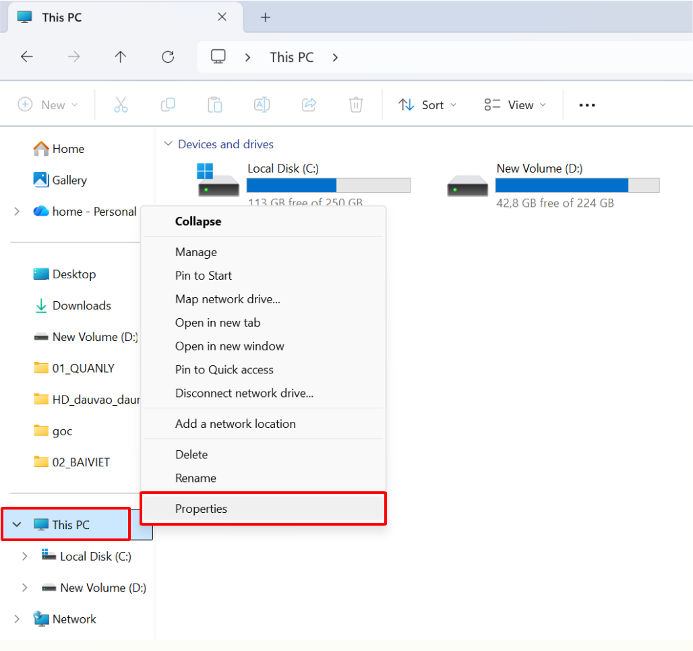Click the Copy icon in toolbar
The image size is (693, 651).
[x=168, y=104]
